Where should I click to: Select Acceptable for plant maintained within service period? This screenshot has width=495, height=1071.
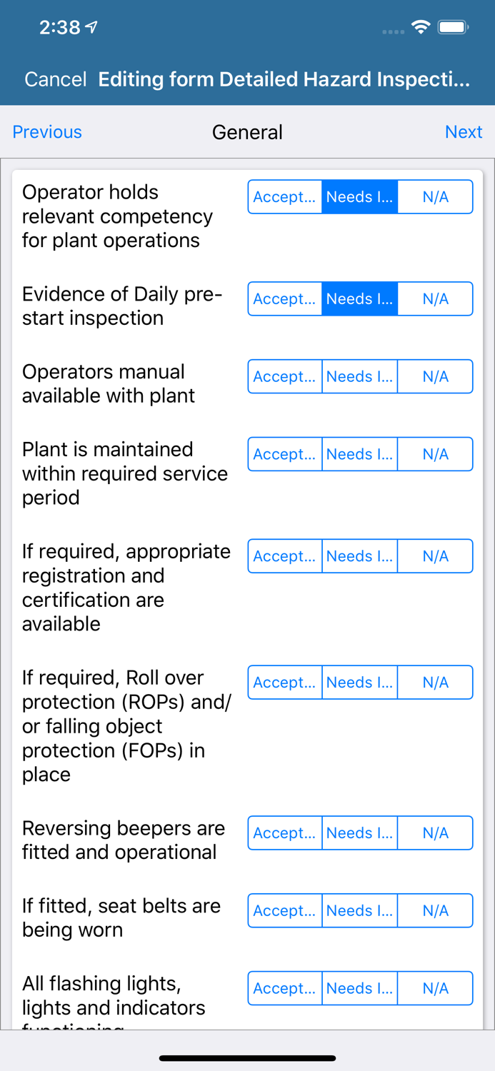(285, 455)
